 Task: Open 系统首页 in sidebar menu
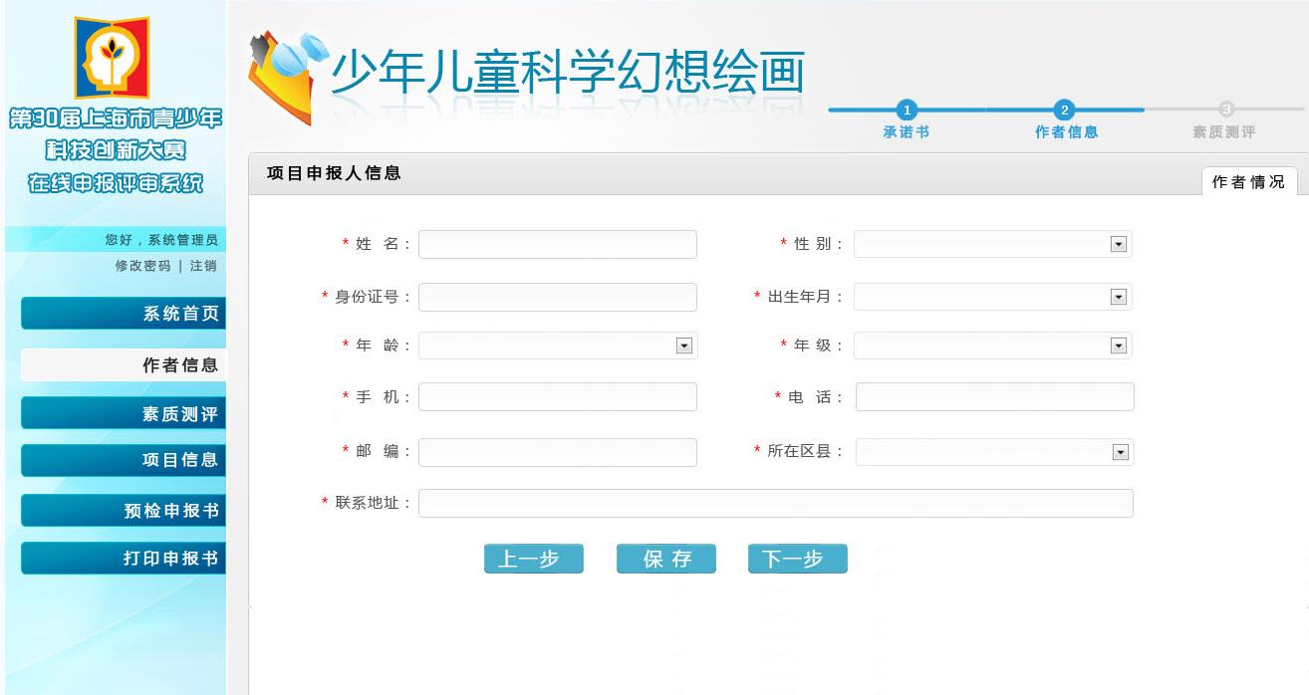tap(124, 314)
